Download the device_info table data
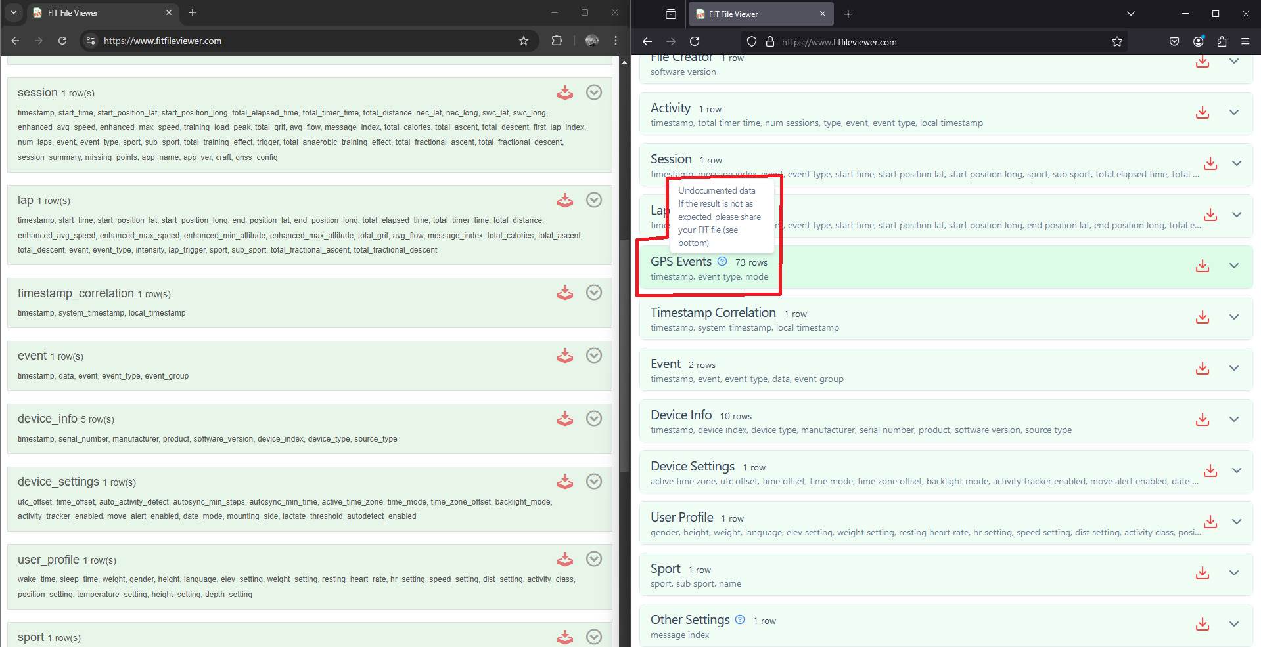Image resolution: width=1261 pixels, height=647 pixels. (x=564, y=419)
